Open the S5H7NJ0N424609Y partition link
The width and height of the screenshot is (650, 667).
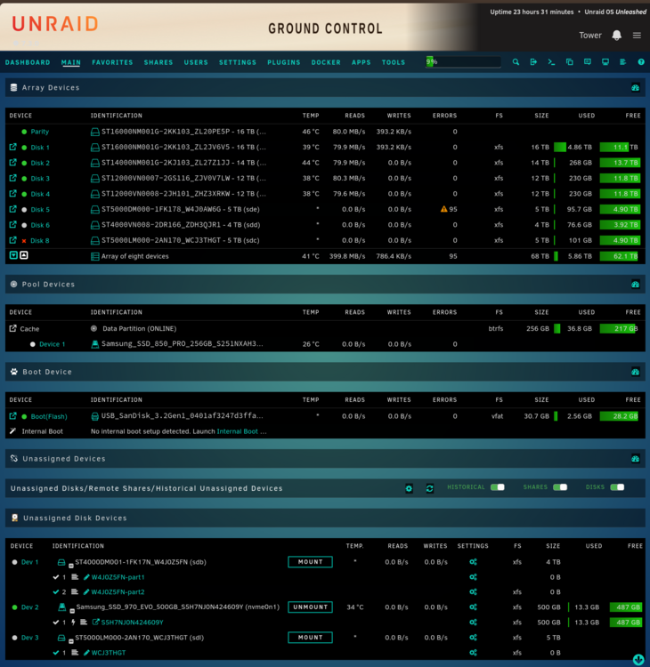(x=132, y=623)
